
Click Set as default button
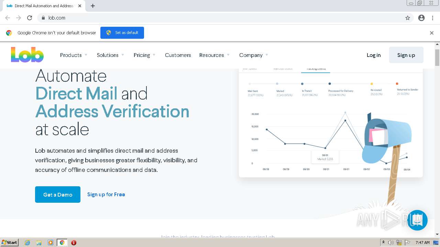tap(122, 33)
